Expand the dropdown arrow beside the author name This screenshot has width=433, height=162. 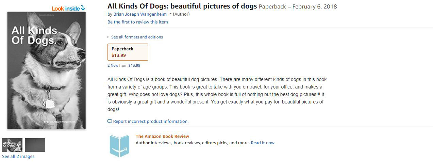tap(170, 14)
